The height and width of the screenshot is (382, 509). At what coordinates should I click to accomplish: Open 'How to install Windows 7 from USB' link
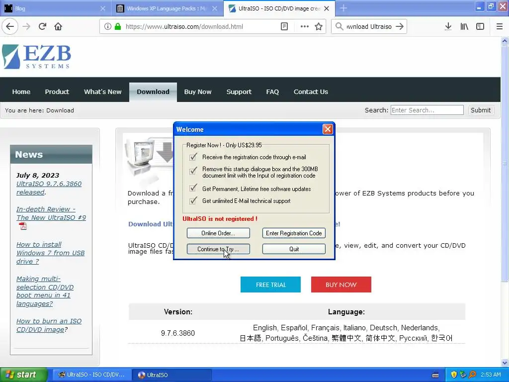(50, 253)
